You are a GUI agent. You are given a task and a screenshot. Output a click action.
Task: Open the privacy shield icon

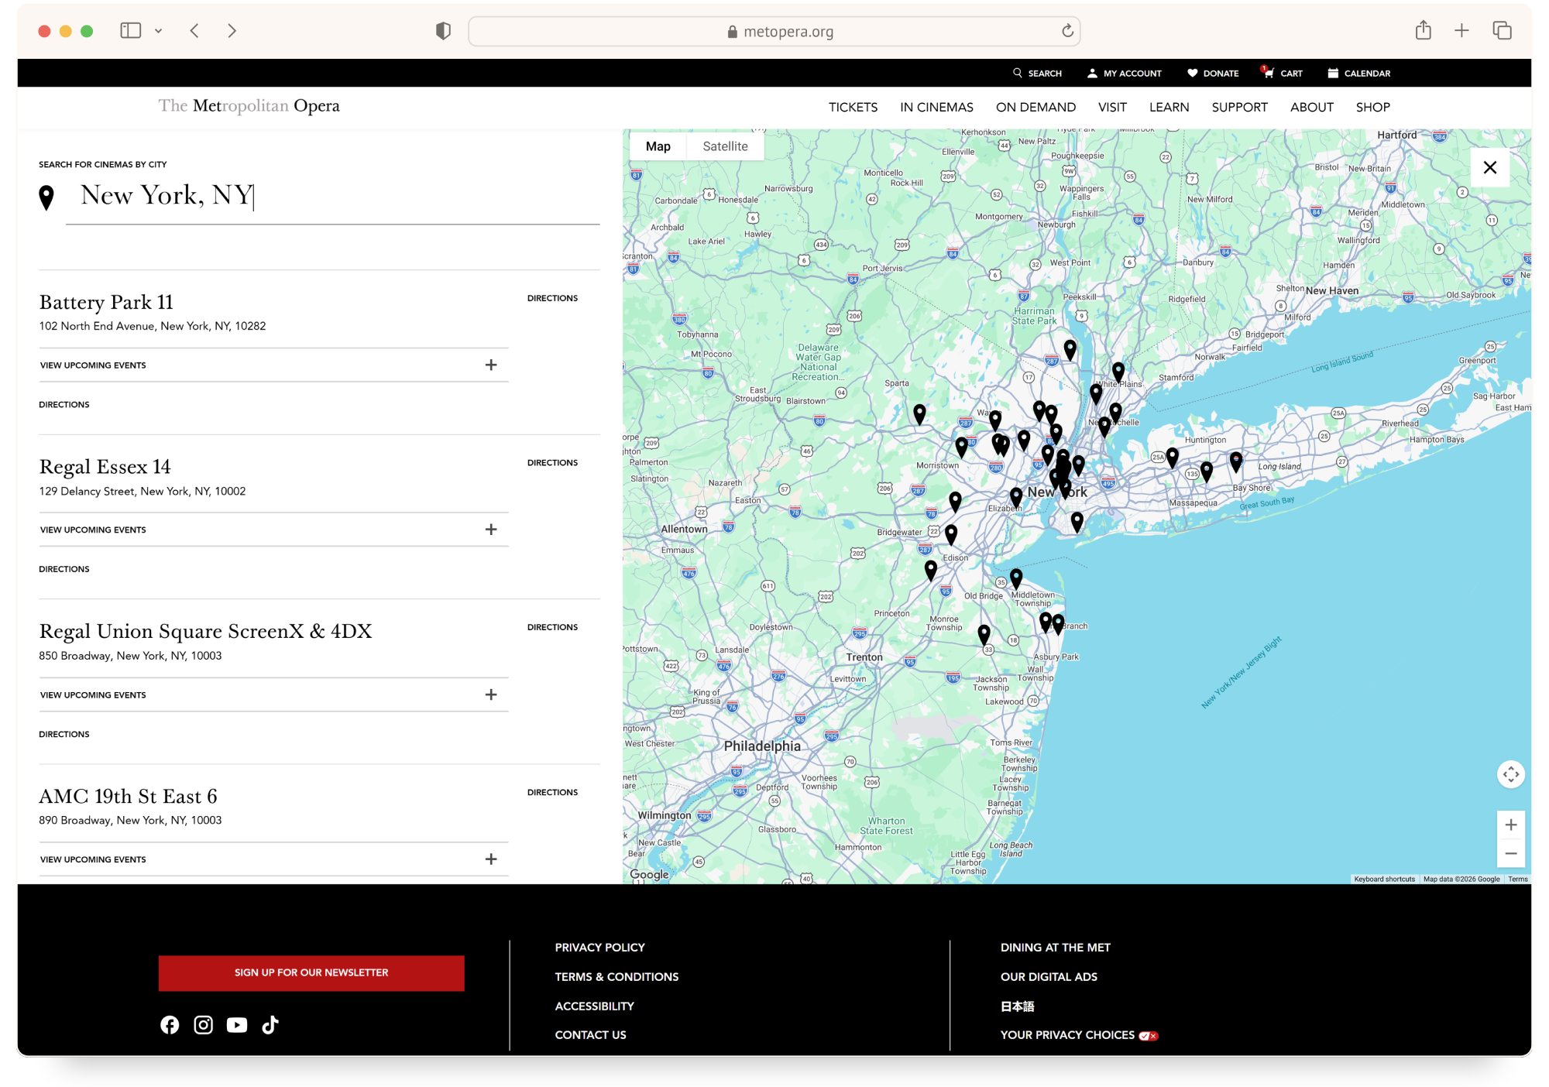(443, 31)
